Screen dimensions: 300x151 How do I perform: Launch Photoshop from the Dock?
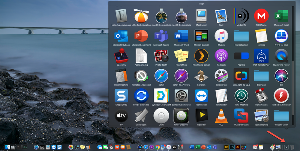coord(233,147)
